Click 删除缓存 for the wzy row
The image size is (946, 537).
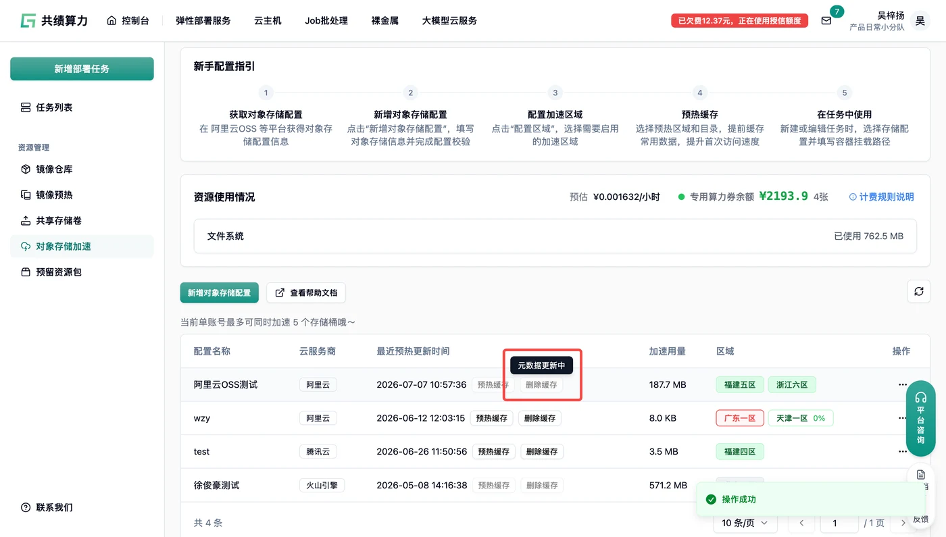click(x=540, y=418)
